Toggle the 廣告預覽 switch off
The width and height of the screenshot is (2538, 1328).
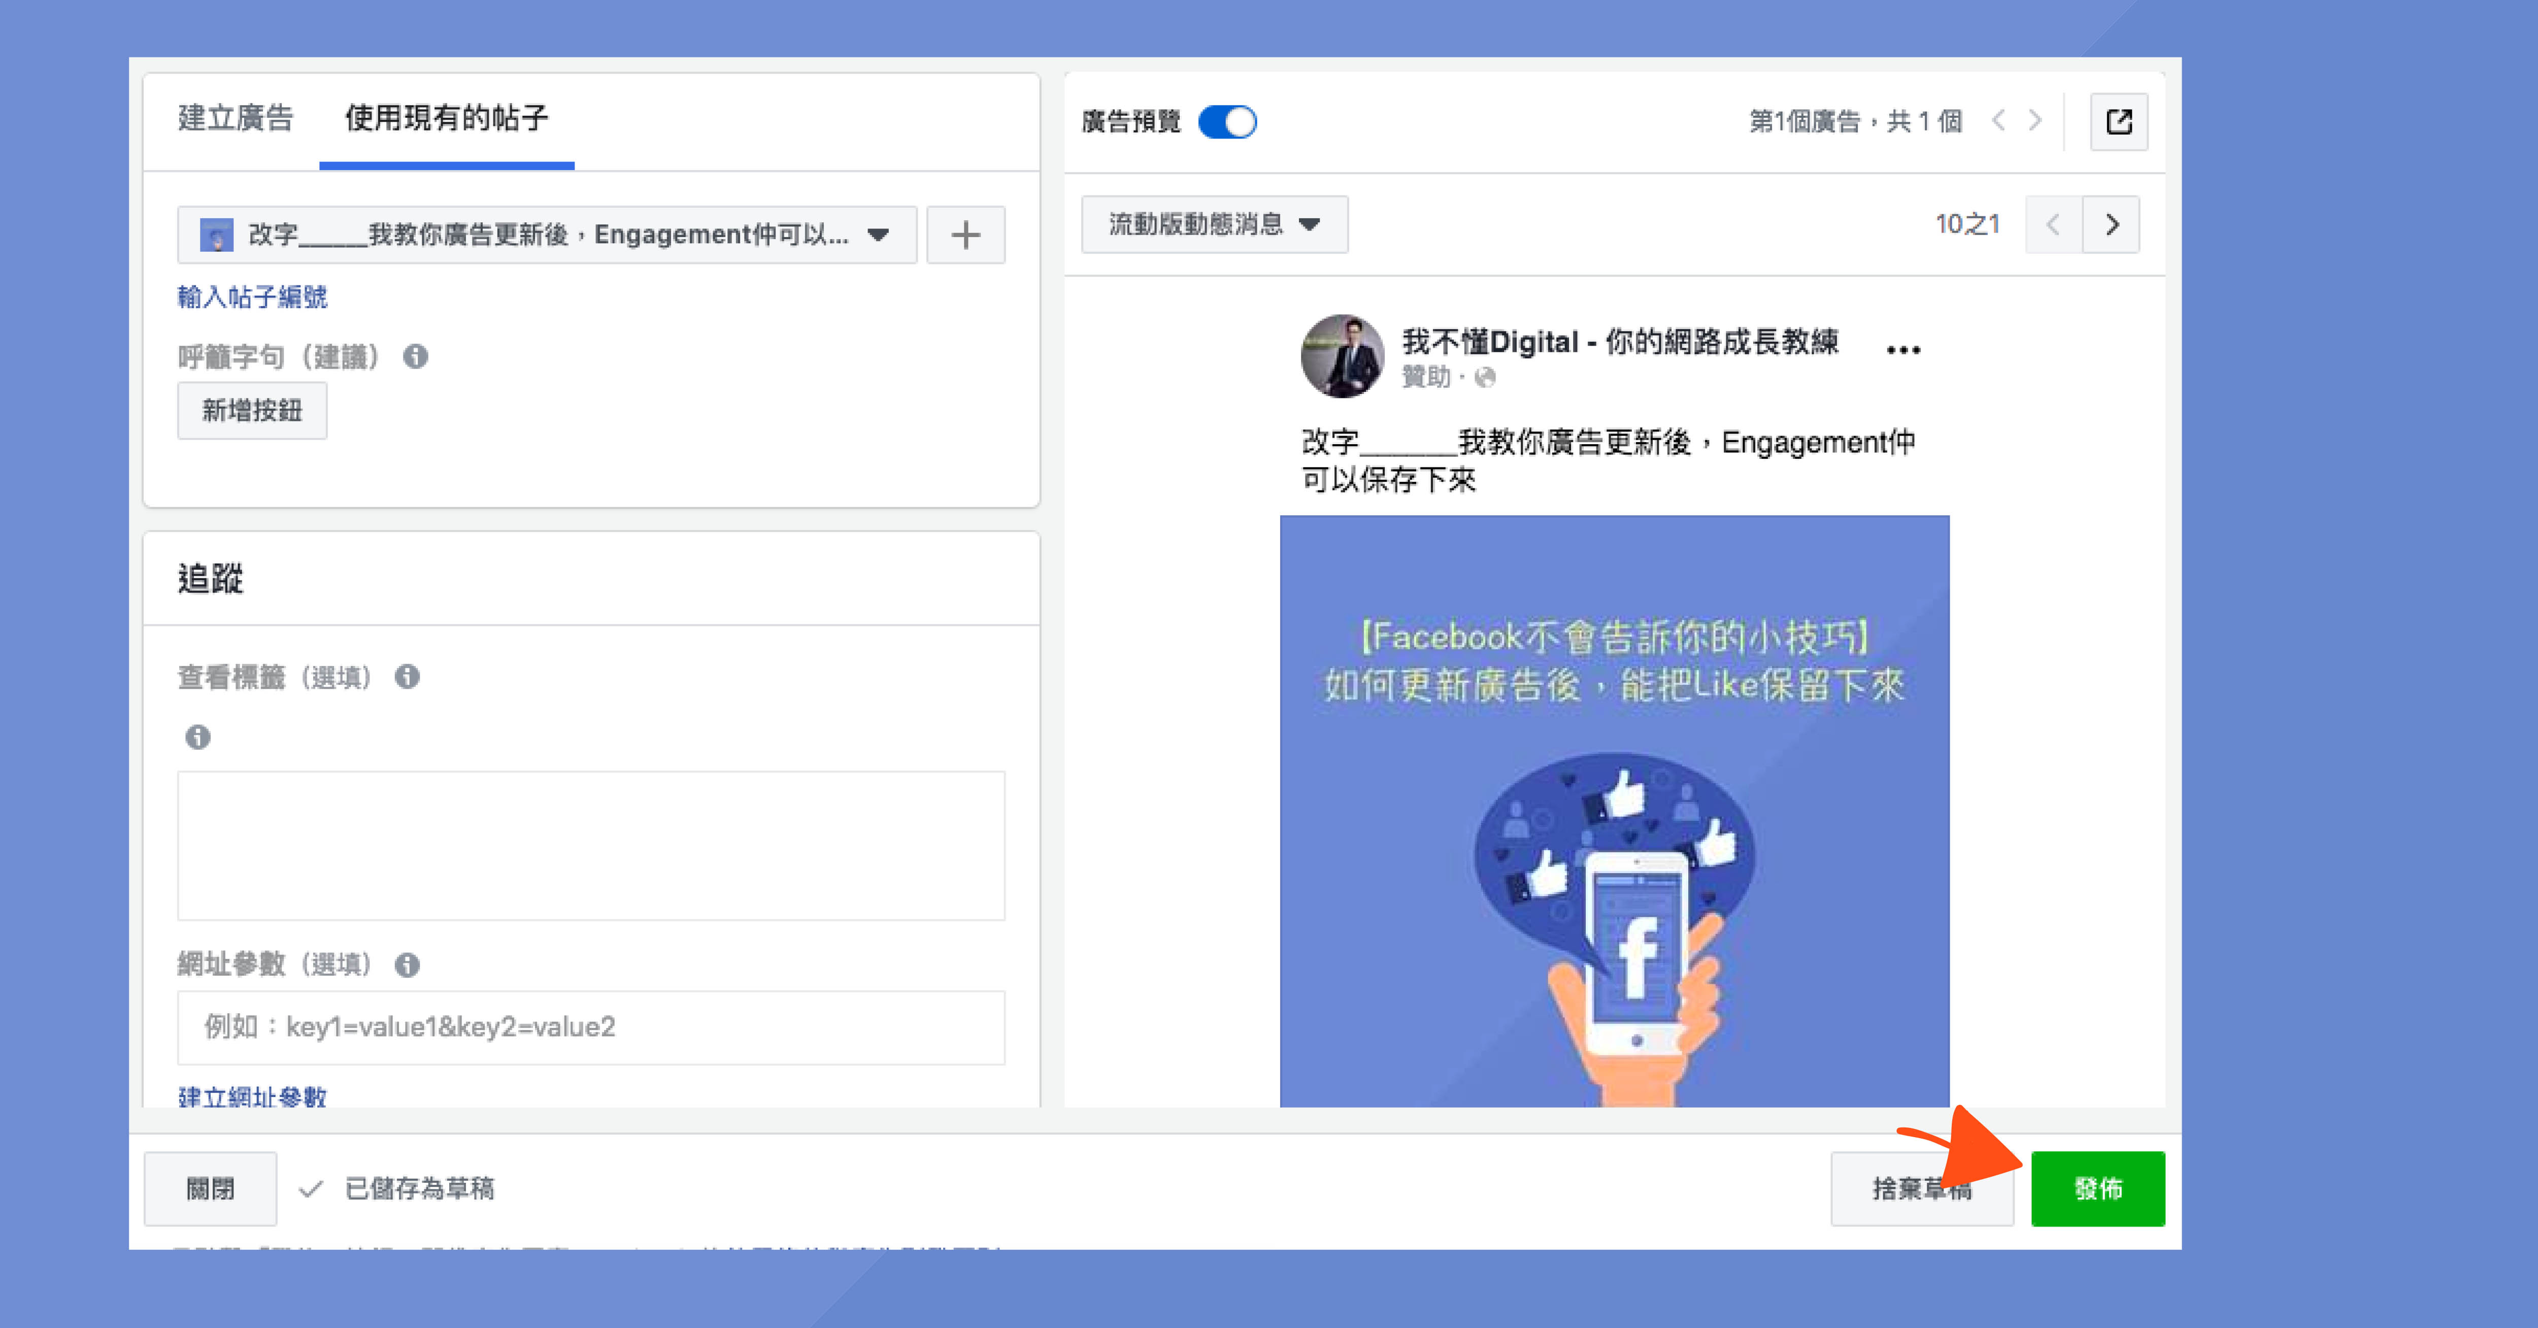(1227, 122)
